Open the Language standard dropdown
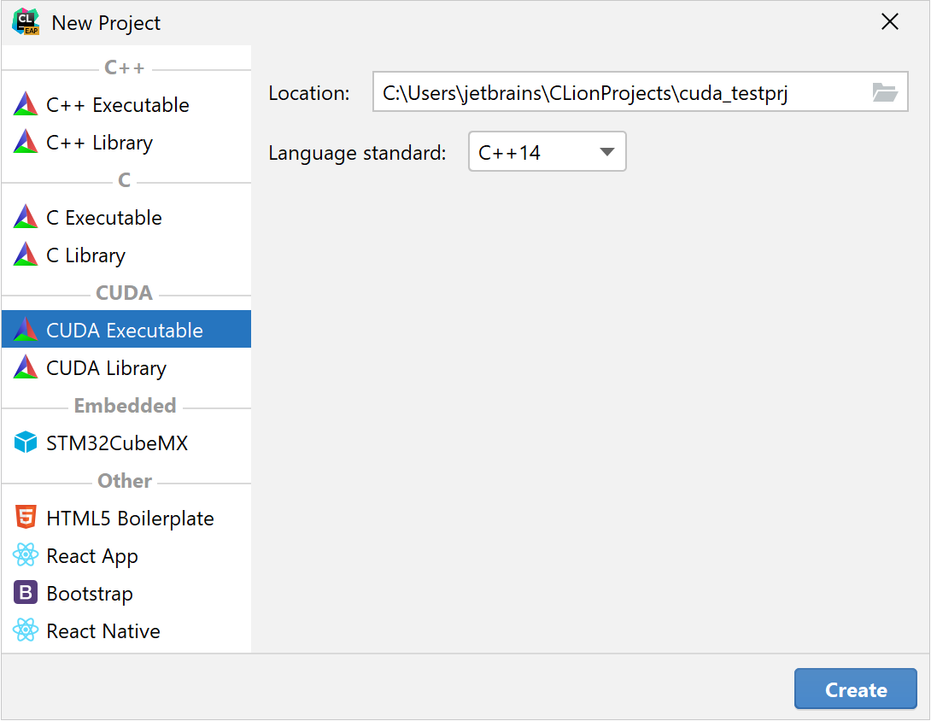 606,151
